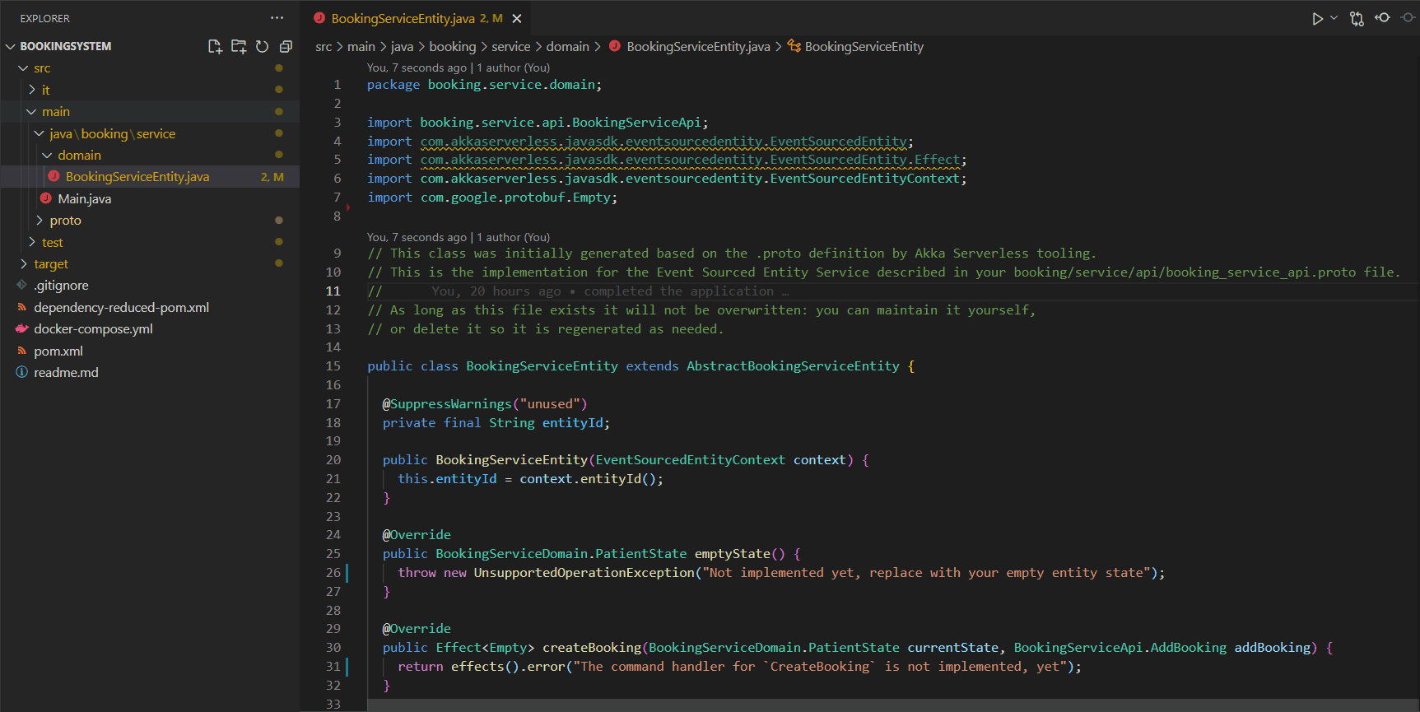1420x712 pixels.
Task: Click CodeLens author annotation above line 9
Action: pos(459,237)
